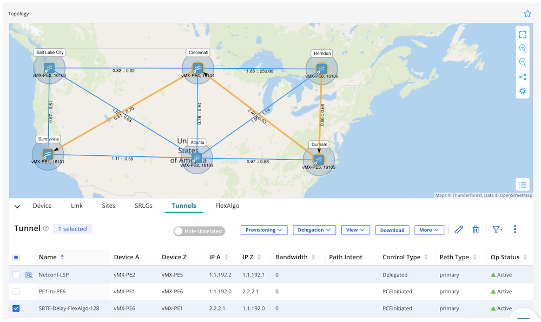Screen dimensions: 541x322
Task: Delete the selected tunnel with trash icon
Action: point(476,229)
